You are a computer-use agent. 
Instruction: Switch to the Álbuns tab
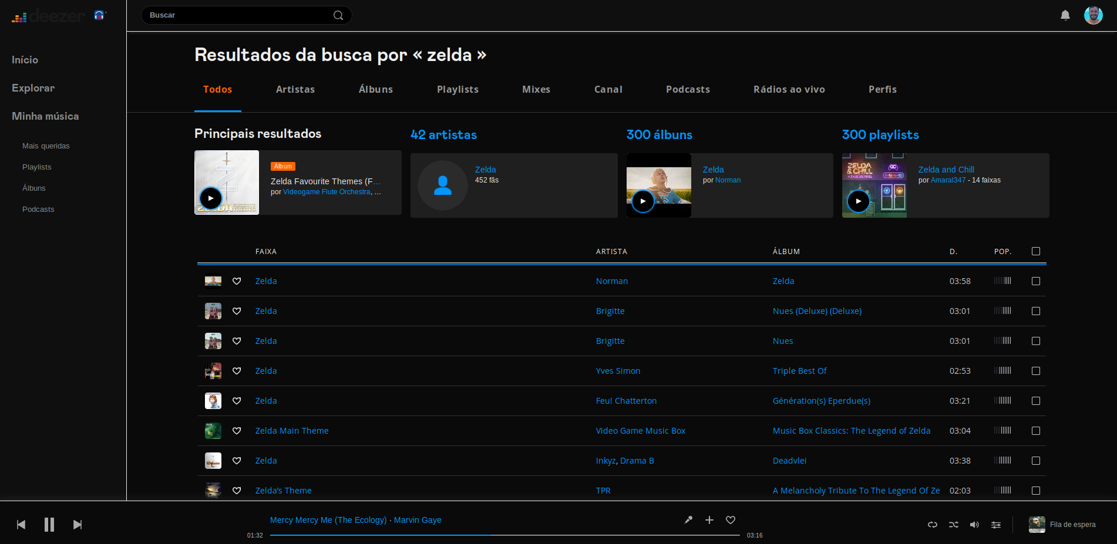click(376, 89)
